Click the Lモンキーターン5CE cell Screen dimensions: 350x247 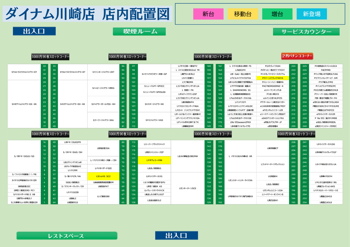pos(188,188)
